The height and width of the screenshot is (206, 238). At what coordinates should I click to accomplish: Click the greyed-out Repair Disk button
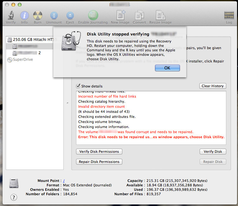click(213, 162)
